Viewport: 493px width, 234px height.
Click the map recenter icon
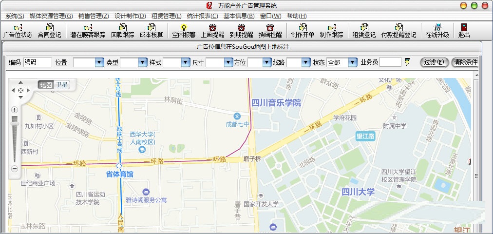click(20, 90)
